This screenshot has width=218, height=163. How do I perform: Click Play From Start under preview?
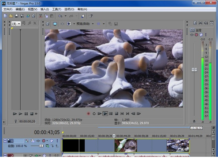(100, 114)
